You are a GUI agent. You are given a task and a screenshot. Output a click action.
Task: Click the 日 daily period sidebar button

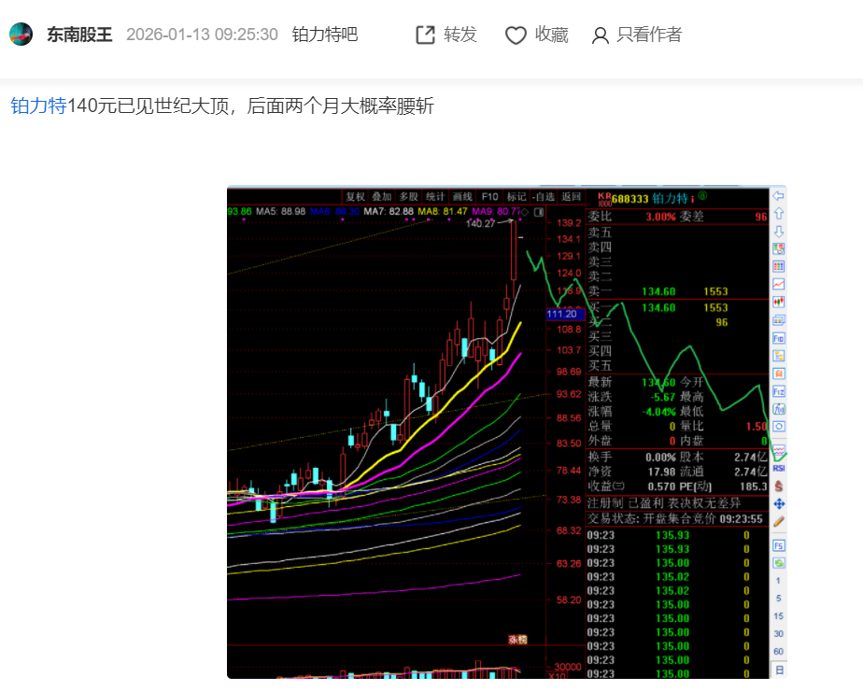point(779,670)
